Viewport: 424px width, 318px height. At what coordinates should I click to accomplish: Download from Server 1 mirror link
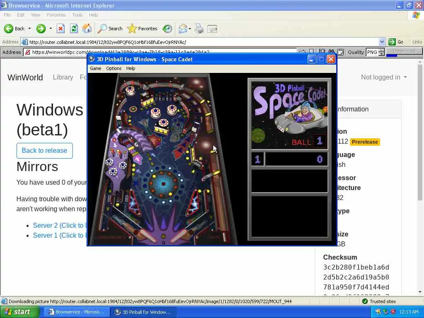(60, 235)
